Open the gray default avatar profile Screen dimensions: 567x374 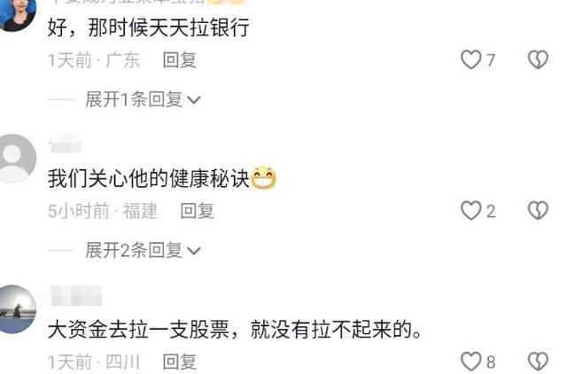pyautogui.click(x=17, y=158)
